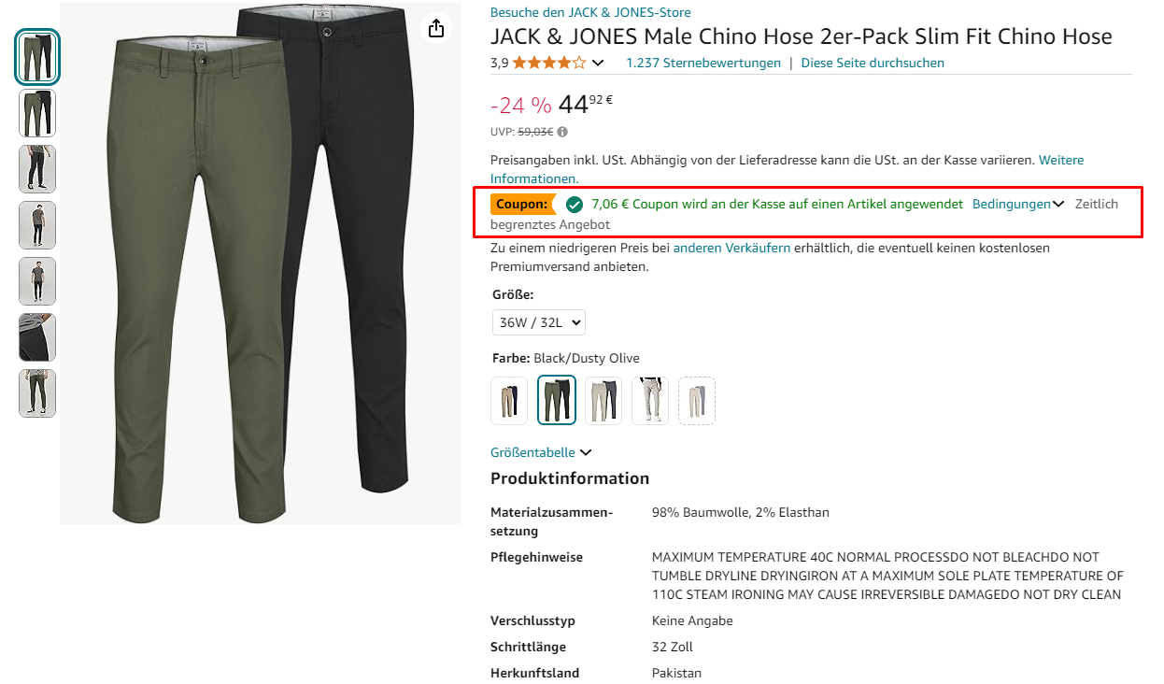
Task: Click Diese Seite durchsuchen link
Action: click(873, 63)
